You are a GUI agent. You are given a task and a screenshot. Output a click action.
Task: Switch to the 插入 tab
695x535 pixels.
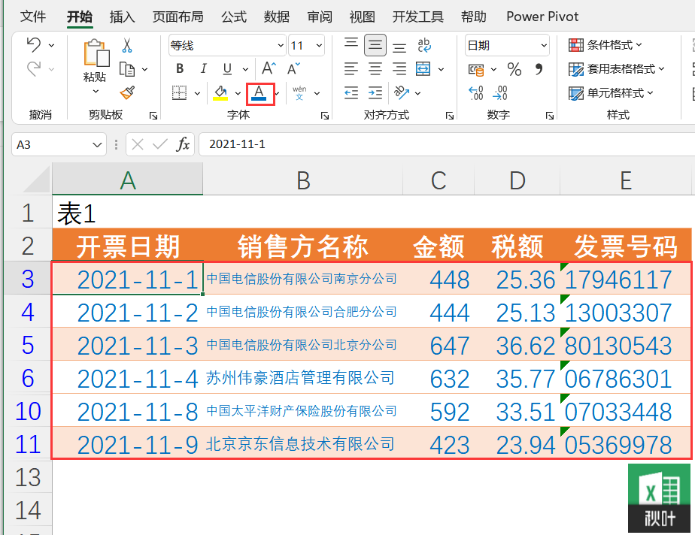pyautogui.click(x=123, y=17)
